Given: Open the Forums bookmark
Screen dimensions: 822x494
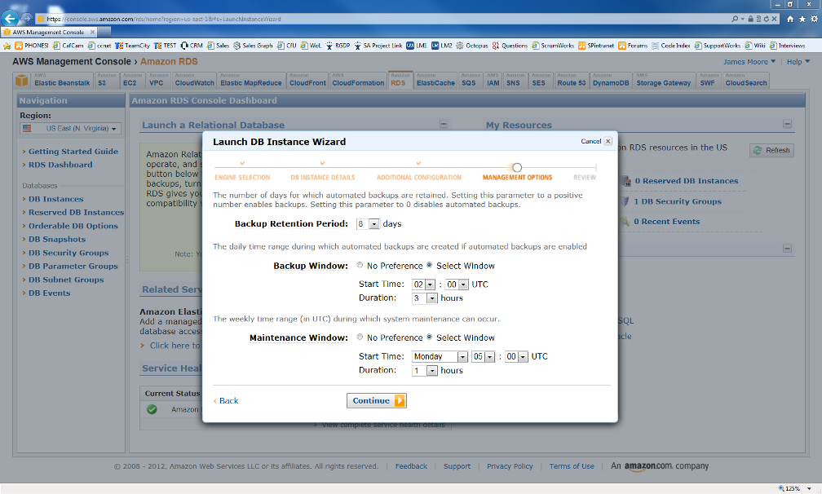Looking at the screenshot, I should pos(633,46).
